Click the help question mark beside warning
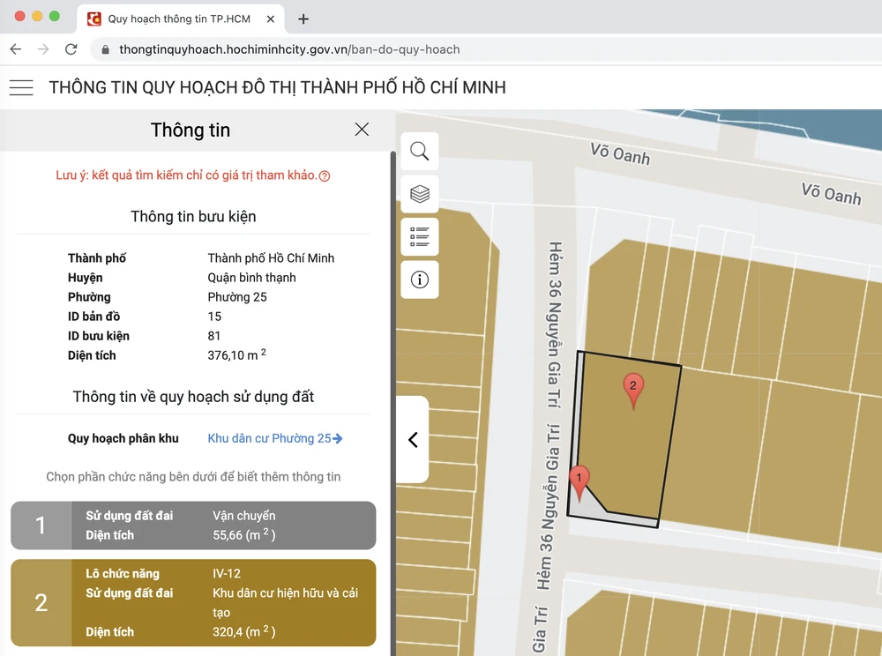The height and width of the screenshot is (656, 882). click(x=325, y=176)
